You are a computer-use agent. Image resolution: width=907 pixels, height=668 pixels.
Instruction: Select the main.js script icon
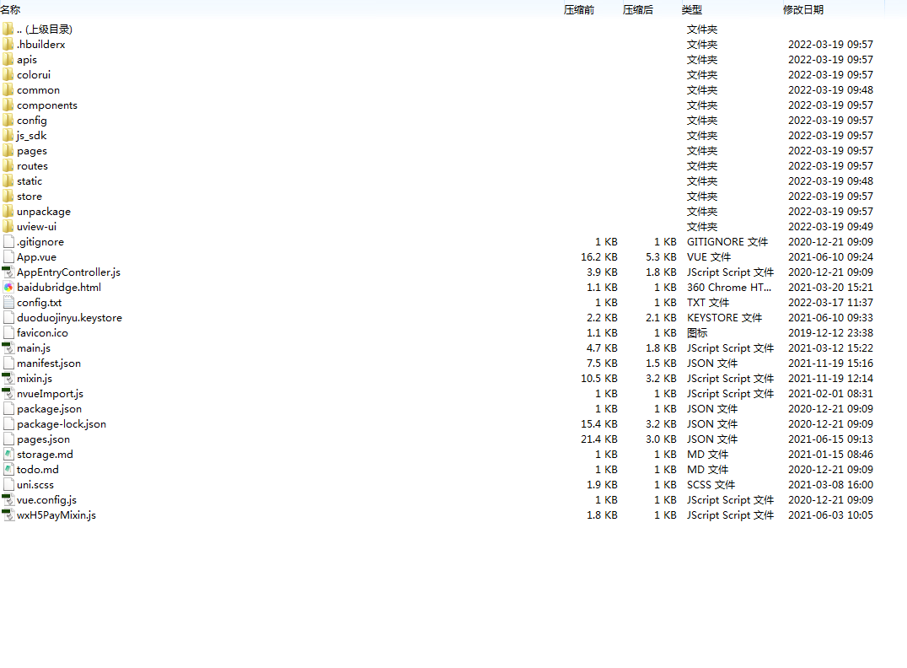[x=8, y=347]
